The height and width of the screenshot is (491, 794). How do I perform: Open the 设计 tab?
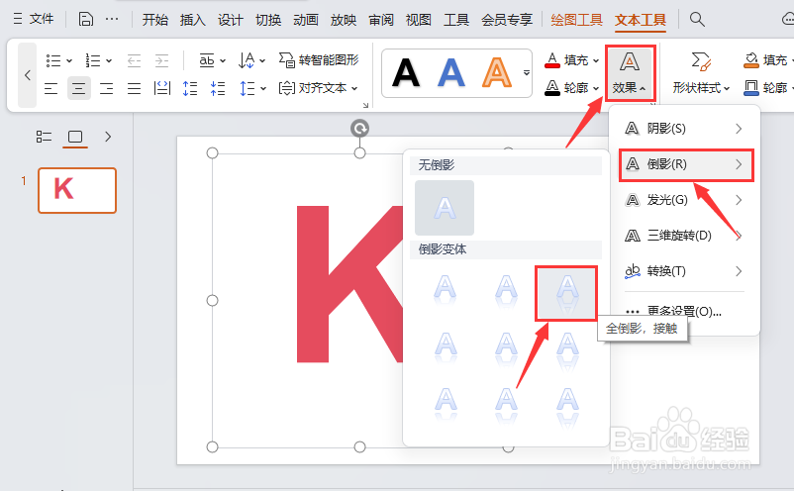click(231, 20)
